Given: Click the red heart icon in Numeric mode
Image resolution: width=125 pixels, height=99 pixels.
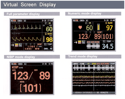Looking at the screenshot, I should [80, 27].
